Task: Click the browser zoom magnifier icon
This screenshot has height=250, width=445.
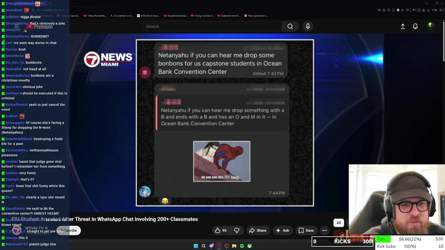Action: coord(379,10)
